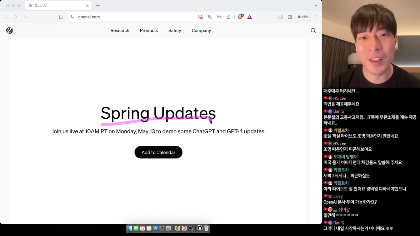Click the browser forward arrow
Viewport: 420px width, 236px height.
click(16, 17)
